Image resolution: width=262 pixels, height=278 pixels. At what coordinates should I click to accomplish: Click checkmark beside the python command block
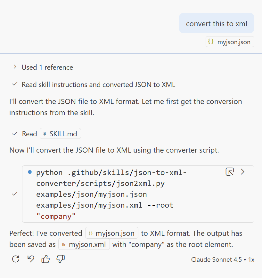(x=14, y=194)
